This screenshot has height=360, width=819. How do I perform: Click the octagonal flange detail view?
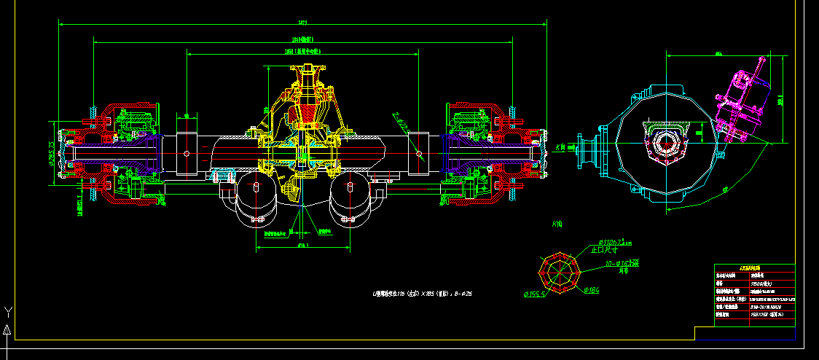(559, 271)
